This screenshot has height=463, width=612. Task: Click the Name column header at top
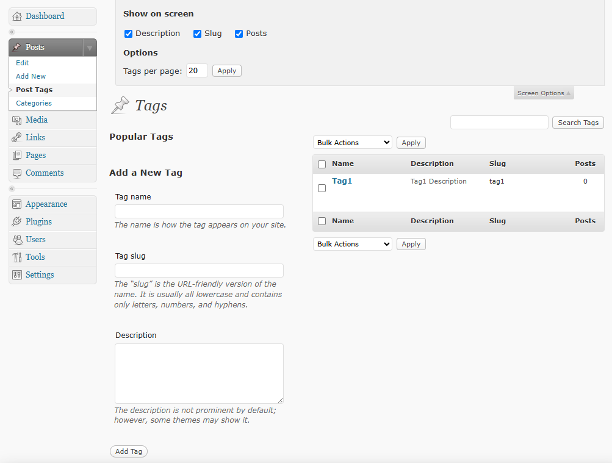pyautogui.click(x=343, y=163)
